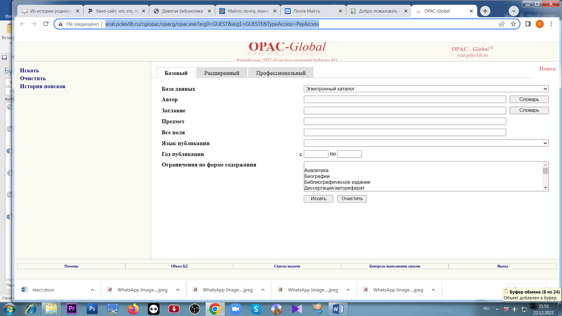The image size is (562, 316).
Task: Select the Базовый search tab
Action: tap(176, 73)
